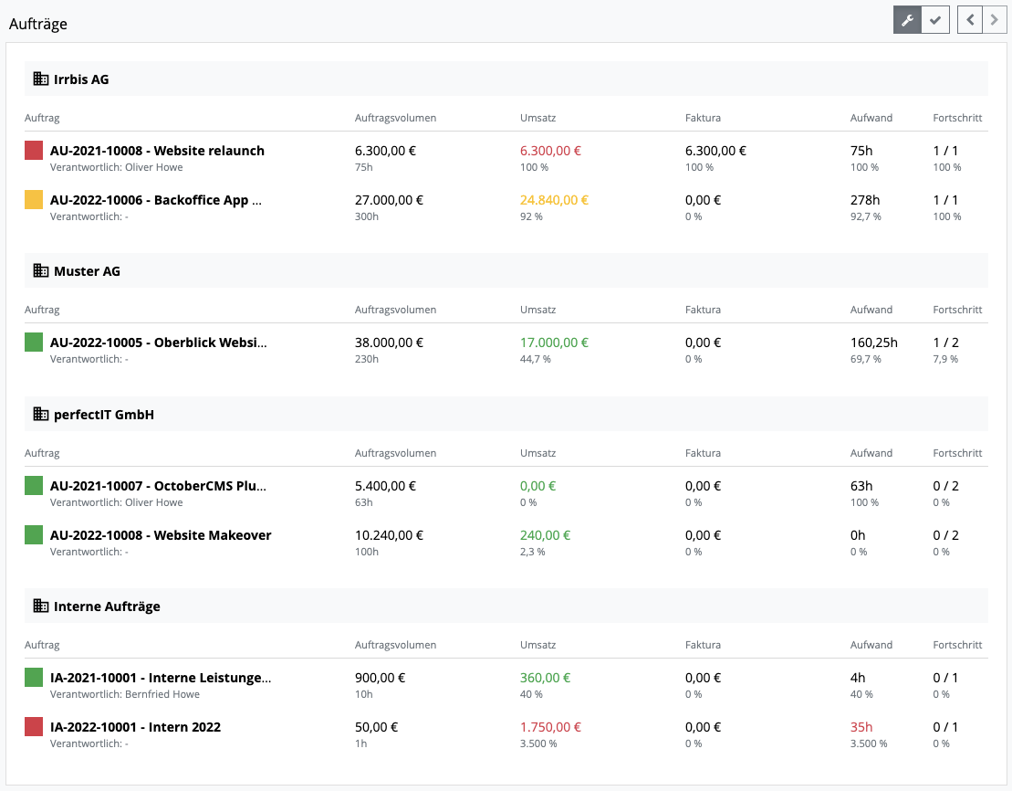This screenshot has height=791, width=1012.
Task: Open order AU-2021-10007 - OctoberCMS Plugin
Action: coord(158,486)
